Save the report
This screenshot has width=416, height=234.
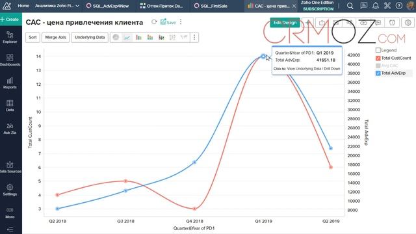[168, 22]
